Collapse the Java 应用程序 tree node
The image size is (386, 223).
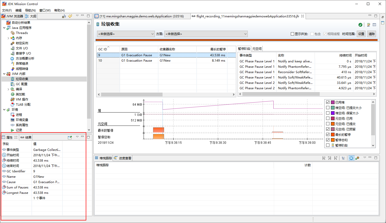point(4,28)
